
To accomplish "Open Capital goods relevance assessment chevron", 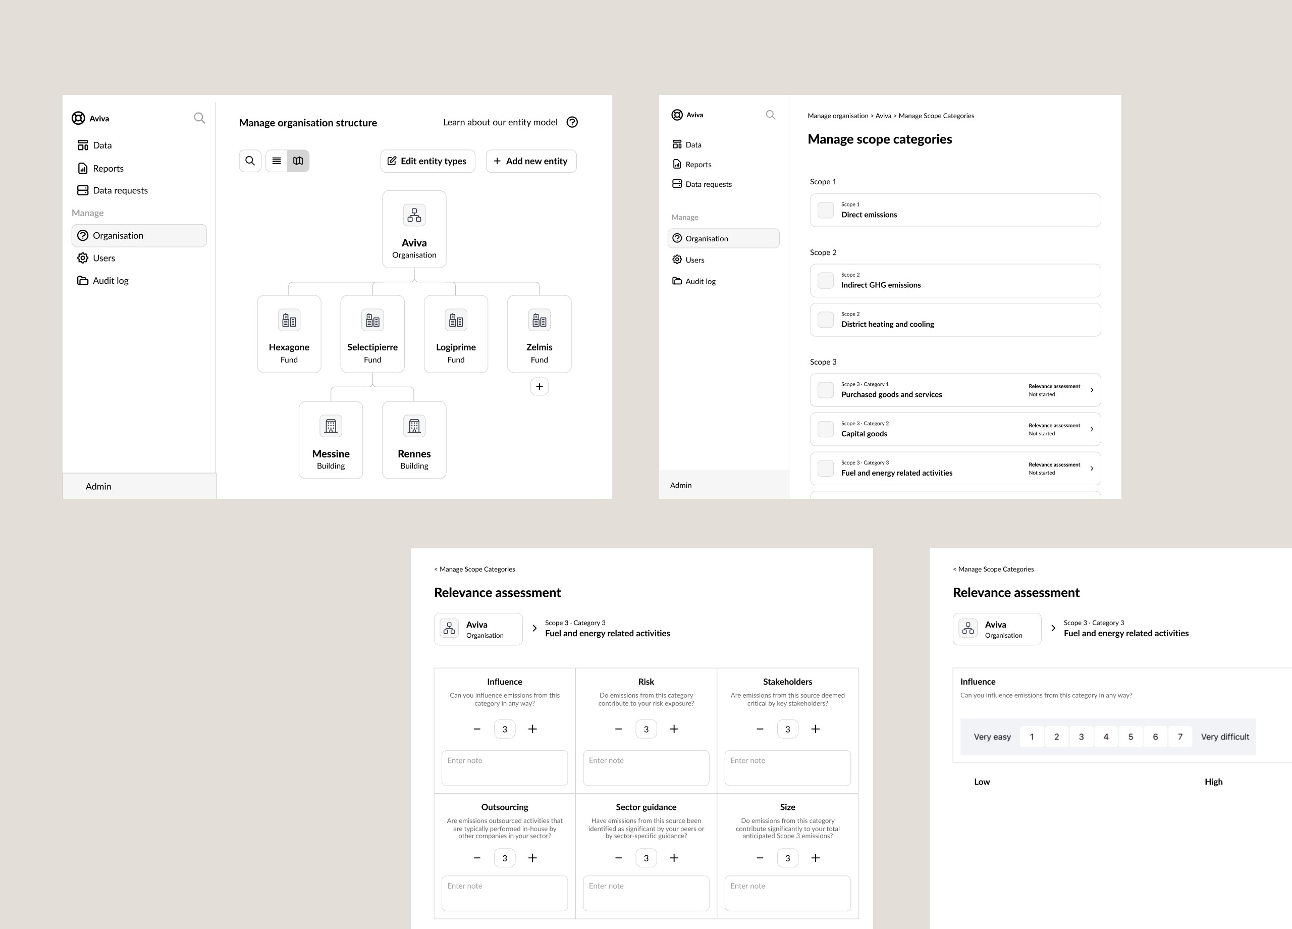I will tap(1092, 429).
